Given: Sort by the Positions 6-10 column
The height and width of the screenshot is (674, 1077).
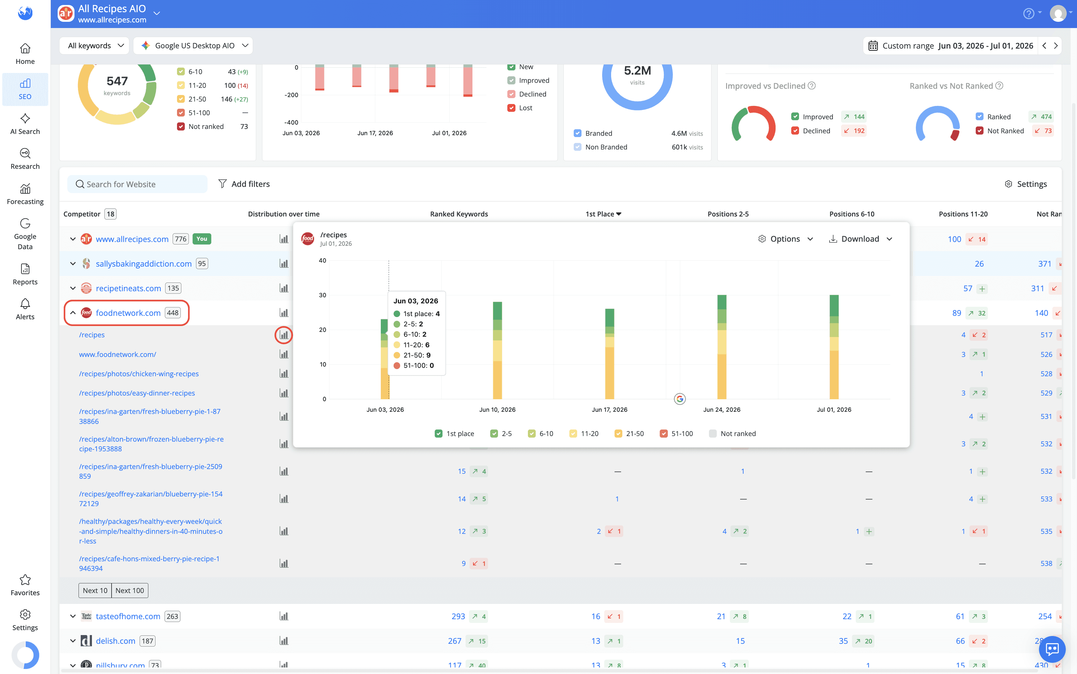Looking at the screenshot, I should click(851, 214).
